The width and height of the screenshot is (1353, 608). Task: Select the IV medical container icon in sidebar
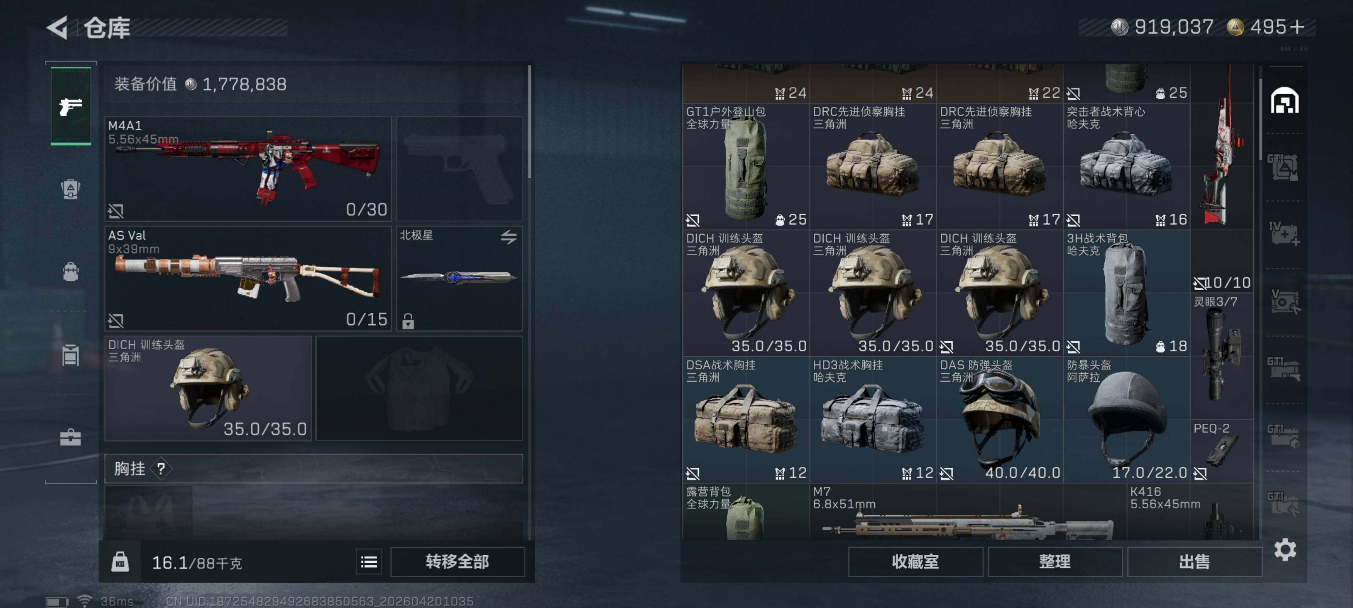click(x=1285, y=234)
